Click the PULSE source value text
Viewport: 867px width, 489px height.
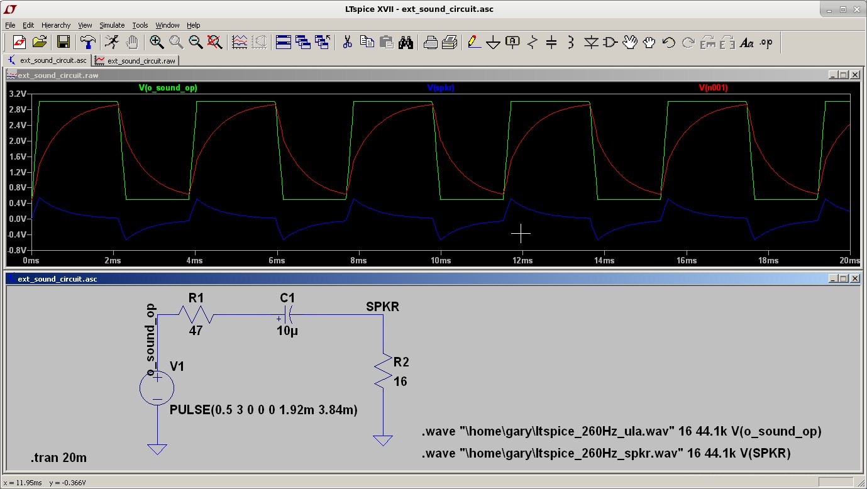pyautogui.click(x=263, y=410)
